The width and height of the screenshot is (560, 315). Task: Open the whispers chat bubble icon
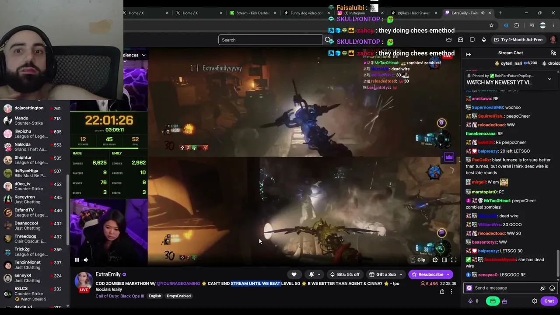tap(472, 40)
